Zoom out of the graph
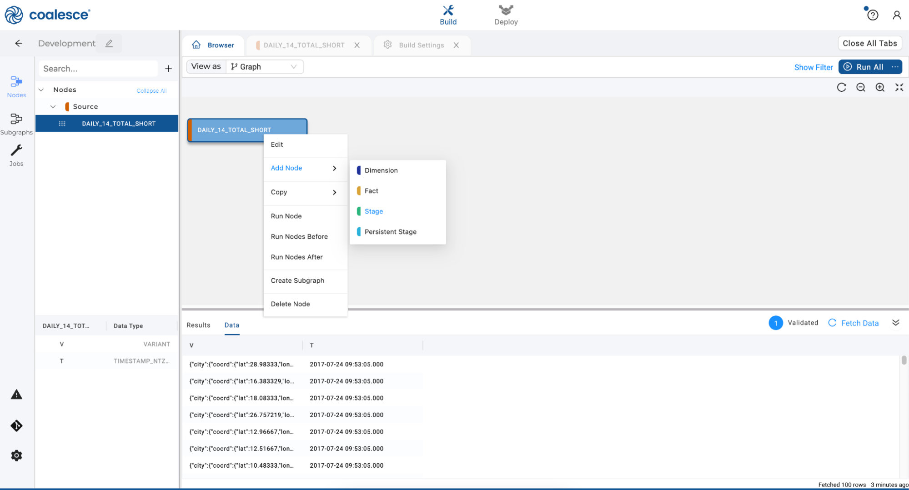Image resolution: width=909 pixels, height=490 pixels. click(860, 87)
